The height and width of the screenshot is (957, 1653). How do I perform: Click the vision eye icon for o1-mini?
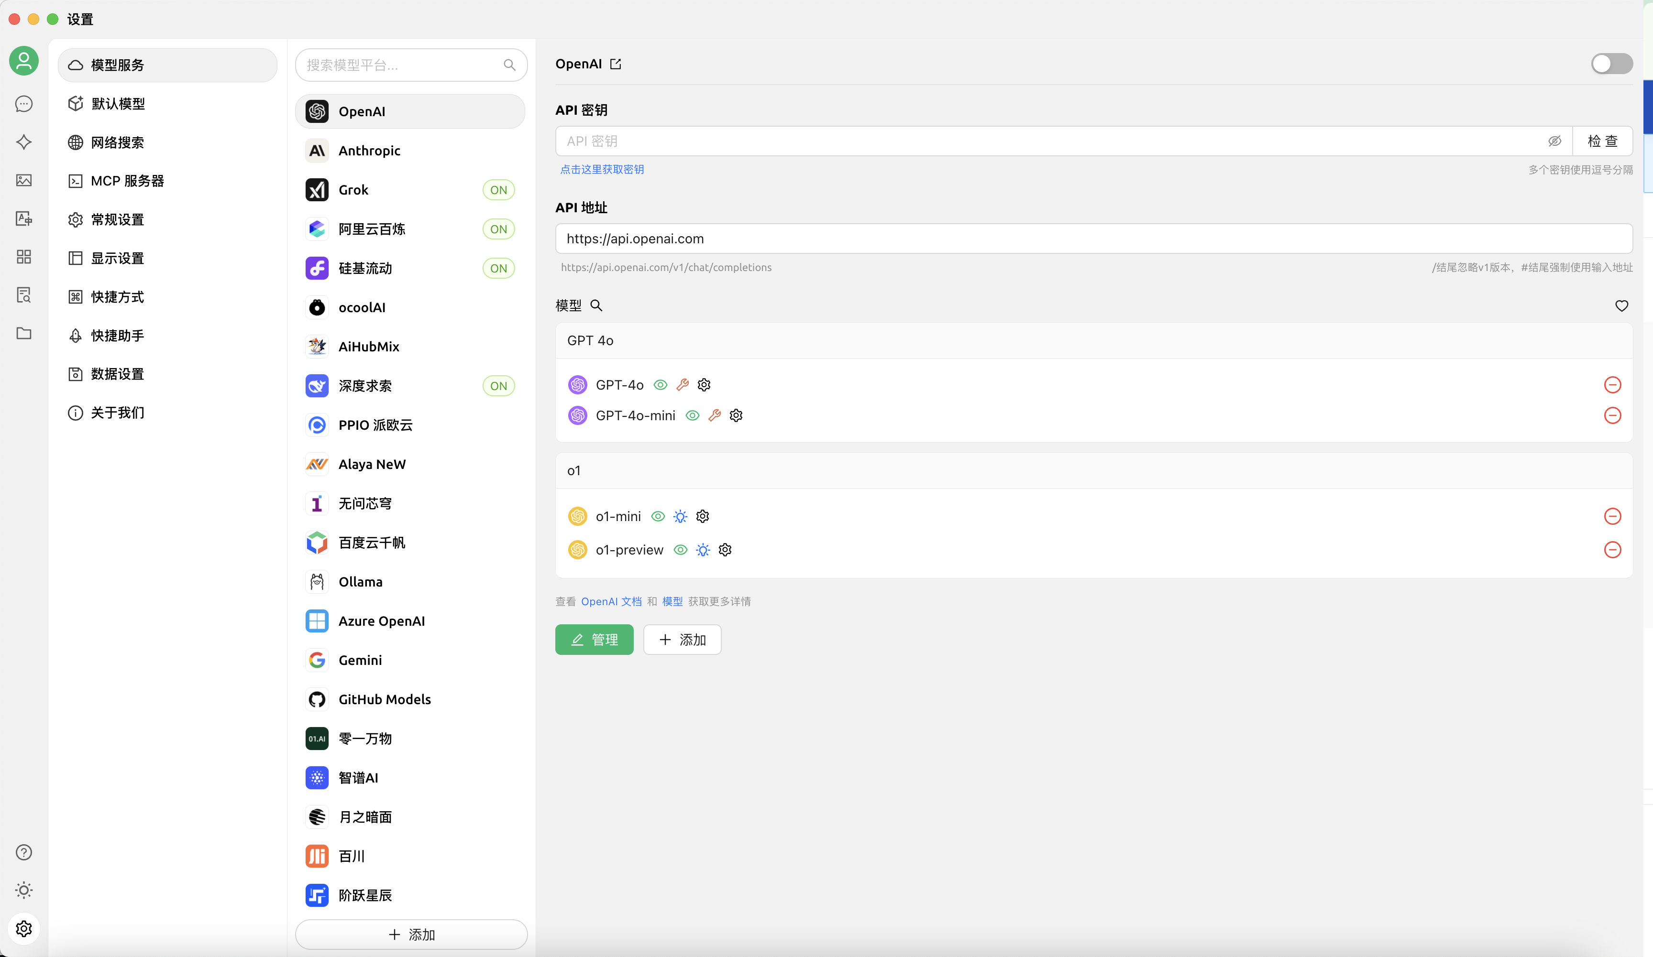point(658,517)
